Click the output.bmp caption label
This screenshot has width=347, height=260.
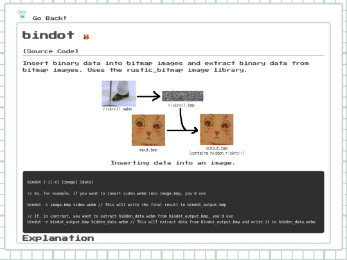[217, 148]
